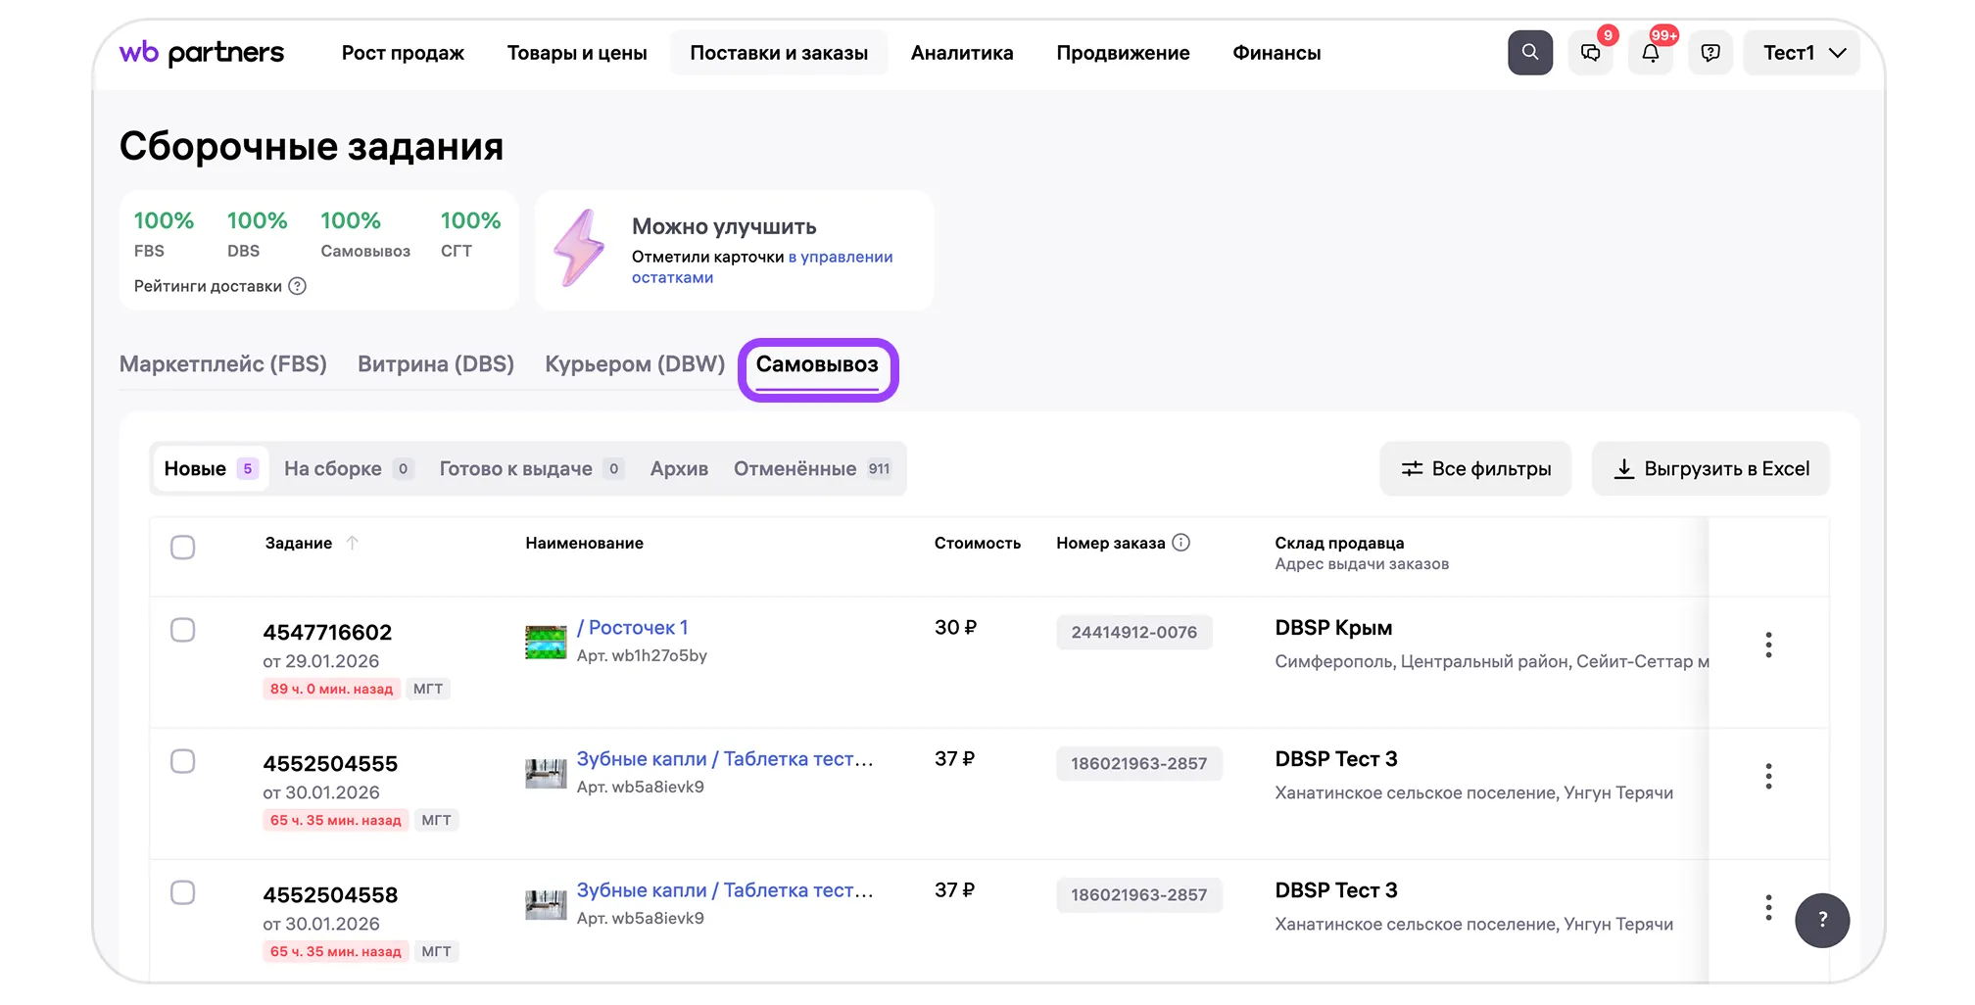Click the Росточек 1 product thumbnail
1975x1005 pixels.
(x=546, y=643)
